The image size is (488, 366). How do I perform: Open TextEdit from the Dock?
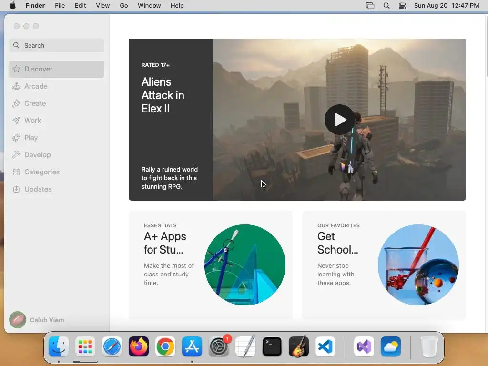pos(245,346)
